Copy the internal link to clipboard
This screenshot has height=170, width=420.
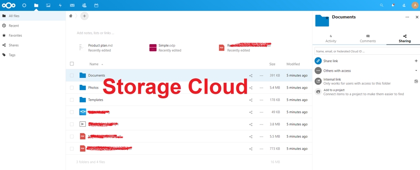coord(416,81)
